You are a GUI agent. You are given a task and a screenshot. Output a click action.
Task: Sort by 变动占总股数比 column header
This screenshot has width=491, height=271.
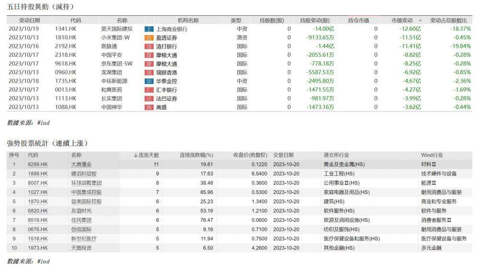(448, 21)
